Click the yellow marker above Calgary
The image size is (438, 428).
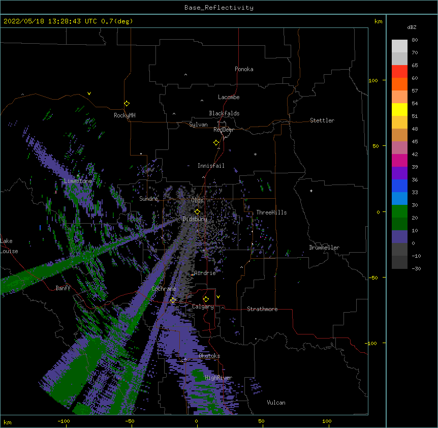click(206, 299)
